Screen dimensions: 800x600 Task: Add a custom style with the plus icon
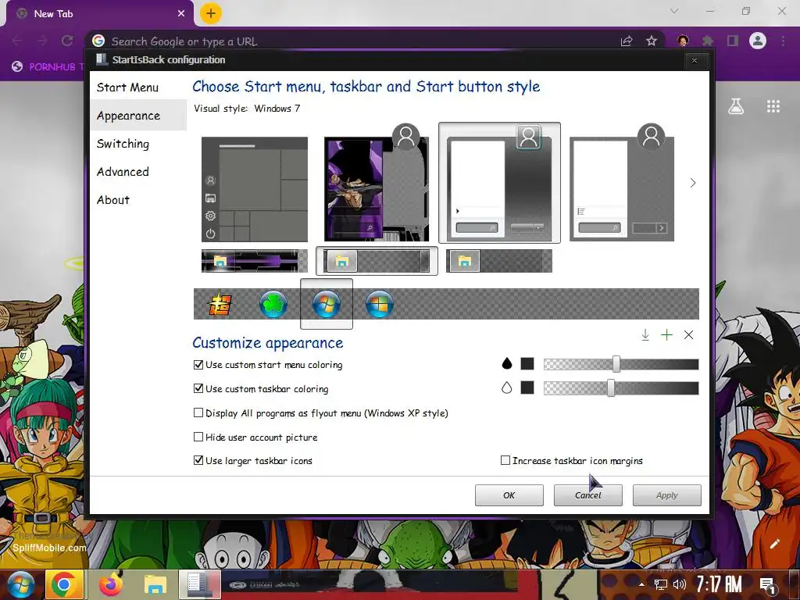666,335
